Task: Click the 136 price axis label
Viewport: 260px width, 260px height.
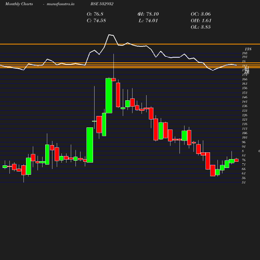Action: coord(245,106)
